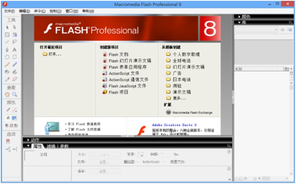Create an ActionScript 通信文件
The width and height of the screenshot is (305, 184).
click(125, 80)
